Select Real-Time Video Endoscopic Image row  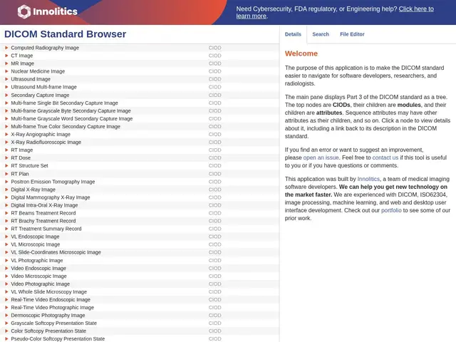(140, 300)
